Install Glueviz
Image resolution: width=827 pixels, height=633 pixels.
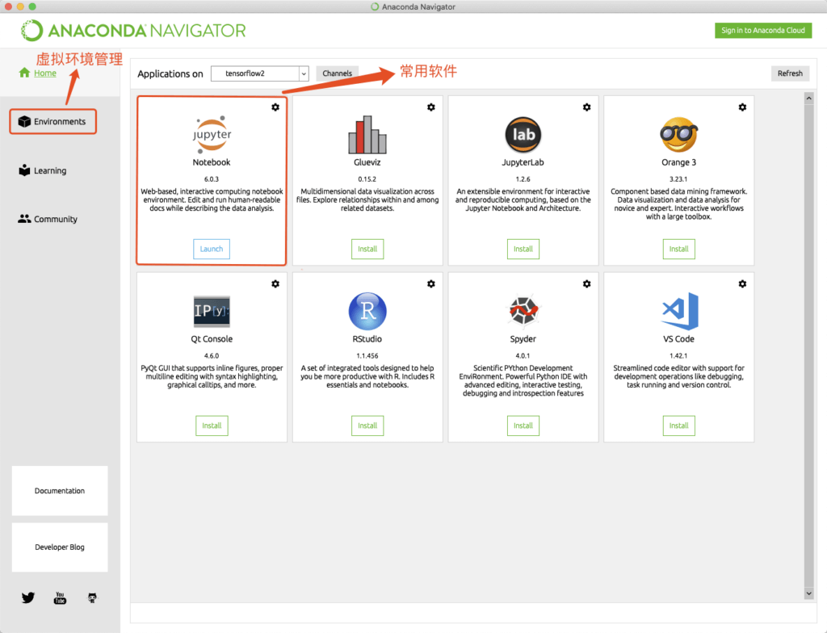(367, 249)
